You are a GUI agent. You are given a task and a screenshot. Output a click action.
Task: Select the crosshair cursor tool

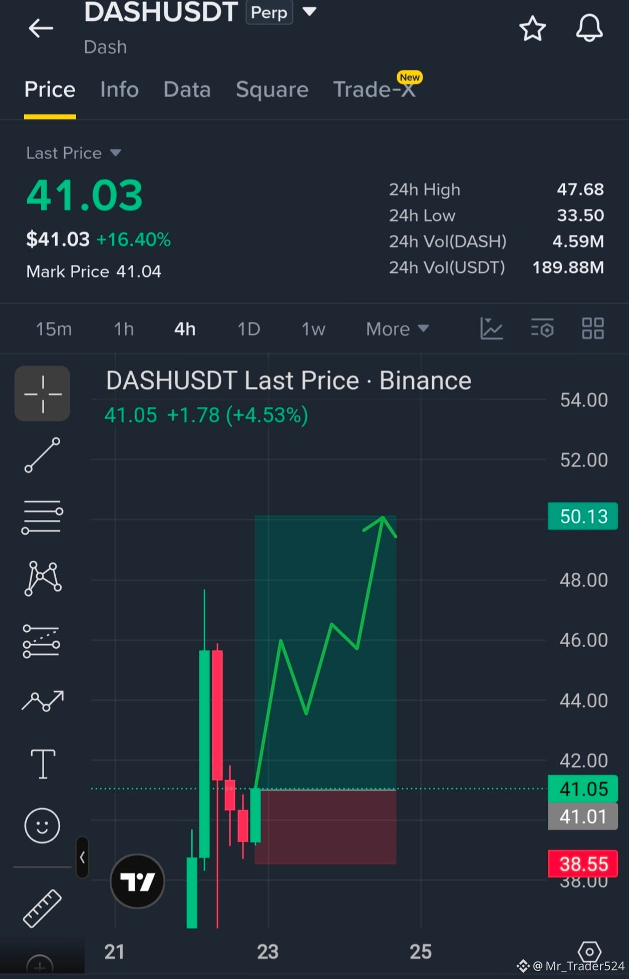(x=43, y=393)
